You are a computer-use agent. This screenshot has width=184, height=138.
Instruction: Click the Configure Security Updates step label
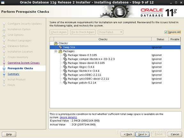[25, 24]
